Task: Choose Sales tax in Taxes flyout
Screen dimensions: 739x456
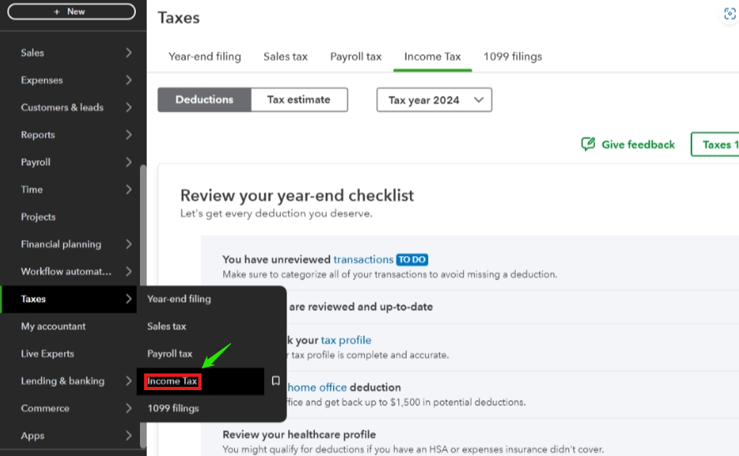Action: (167, 326)
